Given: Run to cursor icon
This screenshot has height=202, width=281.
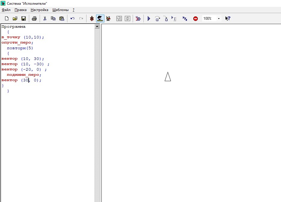Looking at the screenshot, I should 174,18.
